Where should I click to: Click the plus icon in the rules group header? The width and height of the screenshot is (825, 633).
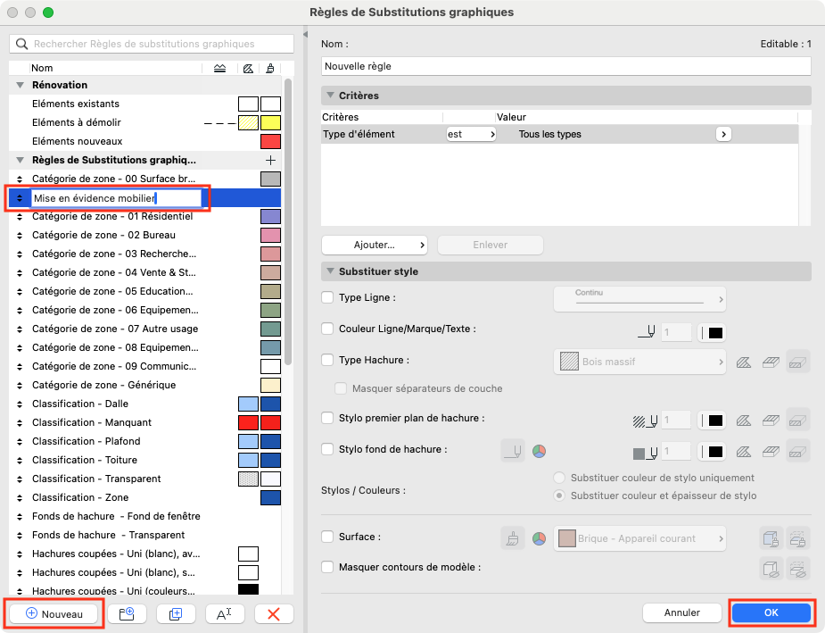pos(270,160)
